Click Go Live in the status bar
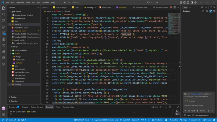 (x=207, y=120)
